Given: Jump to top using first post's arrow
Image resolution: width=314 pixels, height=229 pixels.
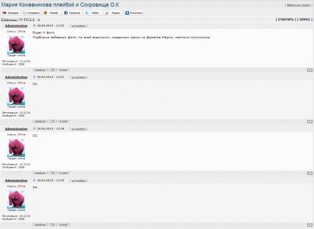Looking at the screenshot, I should 309,70.
